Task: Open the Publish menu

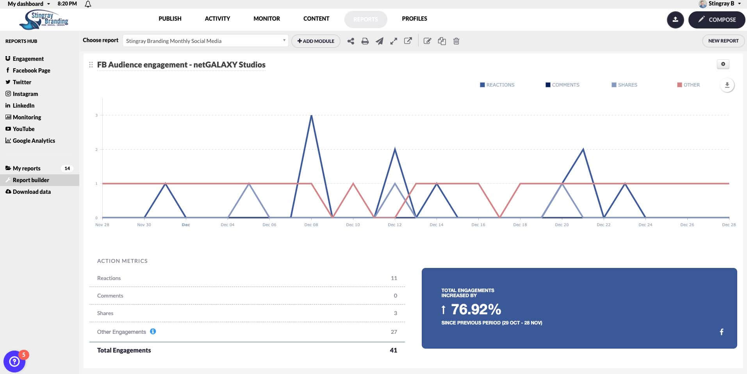Action: (x=170, y=19)
